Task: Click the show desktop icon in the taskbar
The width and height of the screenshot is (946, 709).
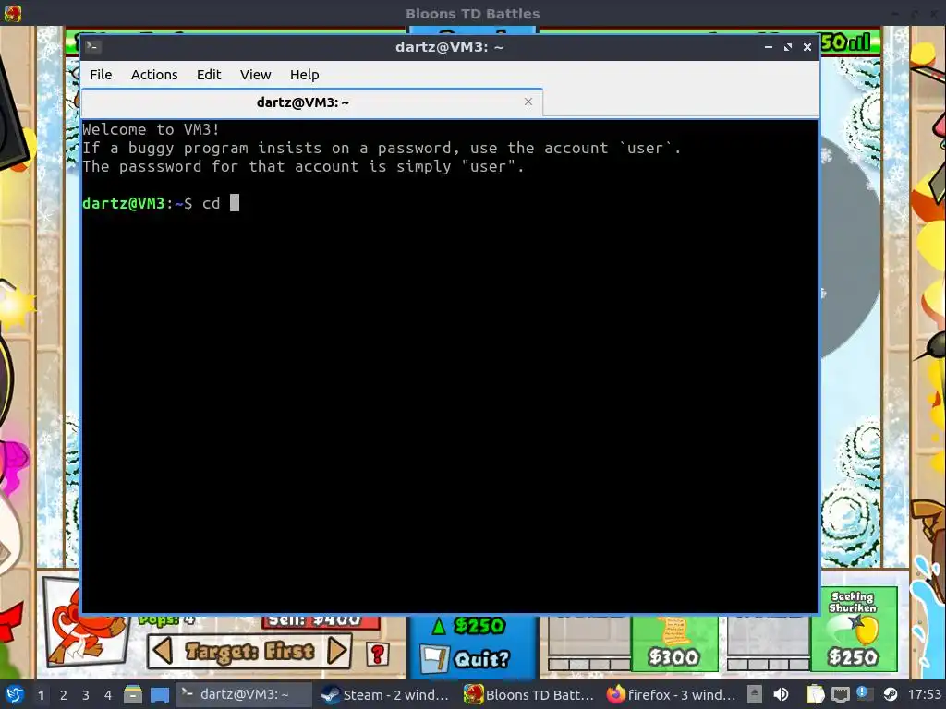Action: 160,695
